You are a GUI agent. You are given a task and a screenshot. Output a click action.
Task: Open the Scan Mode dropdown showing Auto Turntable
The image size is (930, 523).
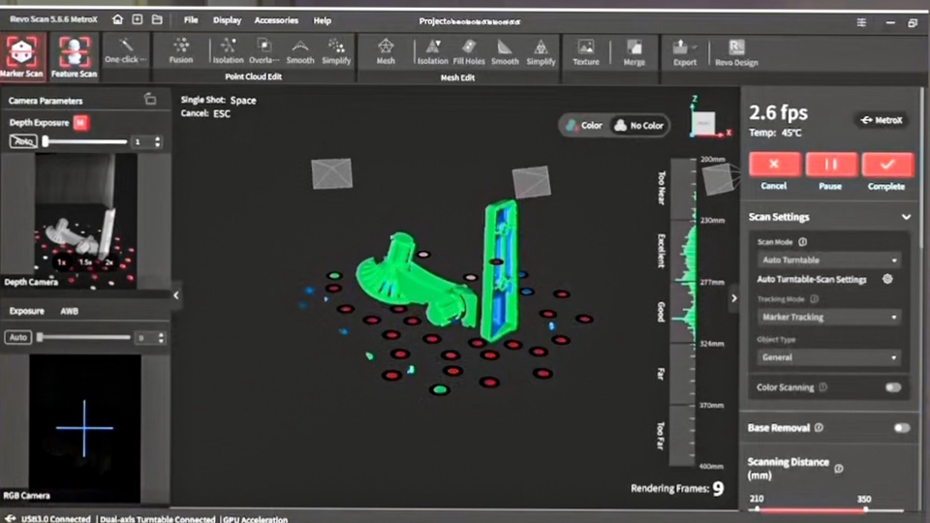tap(828, 260)
